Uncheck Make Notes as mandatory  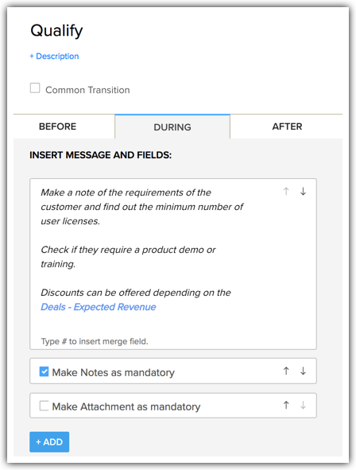point(44,371)
